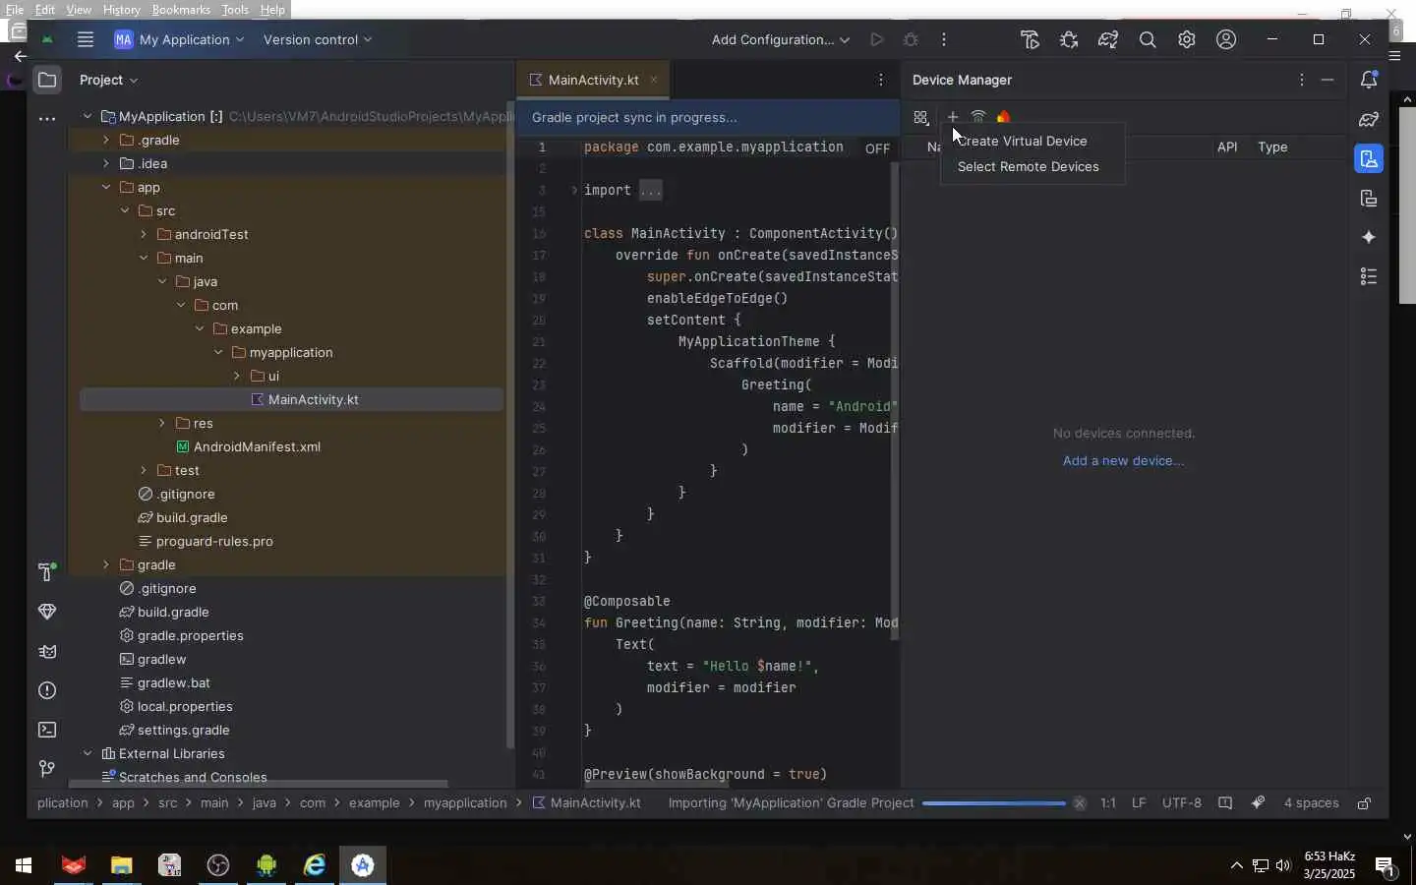Select settings.gradle file

pyautogui.click(x=183, y=731)
